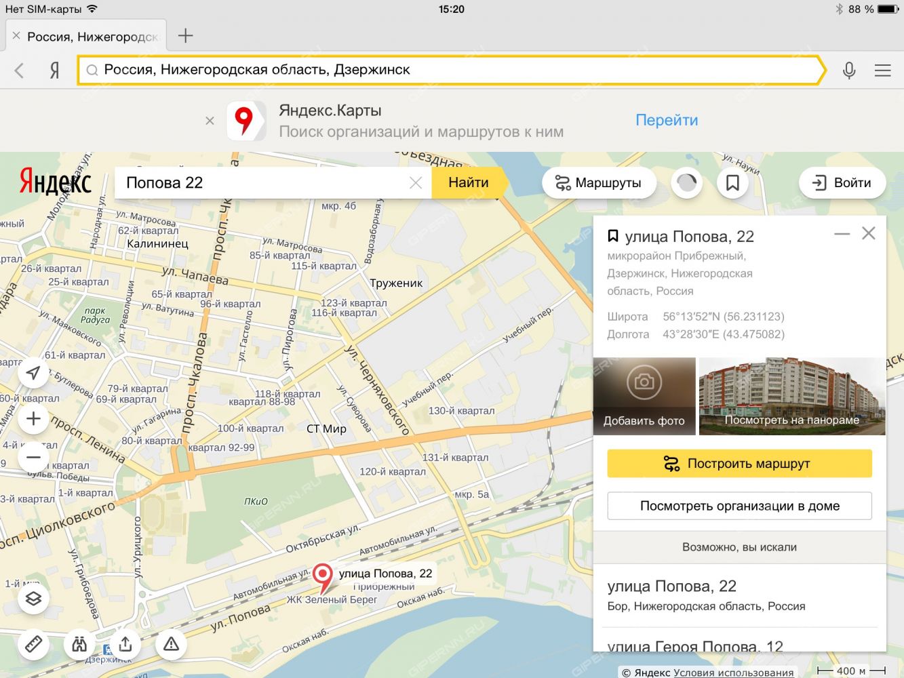Open the browser hamburger menu
This screenshot has width=904, height=678.
882,70
